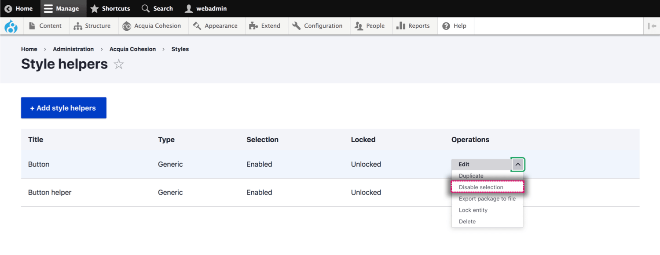Open the Extend modules page

tap(265, 26)
